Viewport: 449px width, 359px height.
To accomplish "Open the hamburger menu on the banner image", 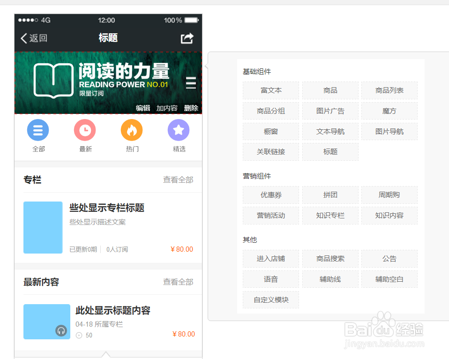I will coord(191,83).
